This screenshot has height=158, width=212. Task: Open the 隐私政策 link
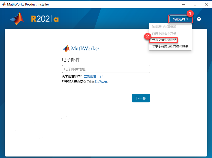(101, 82)
